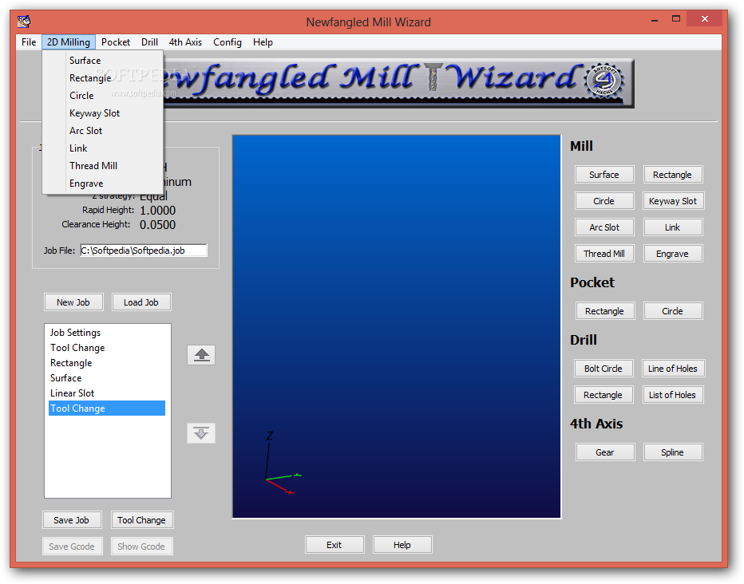Image resolution: width=744 pixels, height=584 pixels.
Task: Click the Help button next to Exit
Action: pos(402,545)
